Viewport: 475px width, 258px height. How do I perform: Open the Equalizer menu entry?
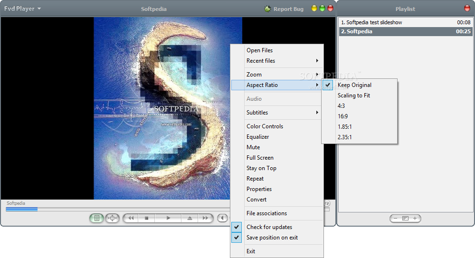(x=277, y=137)
